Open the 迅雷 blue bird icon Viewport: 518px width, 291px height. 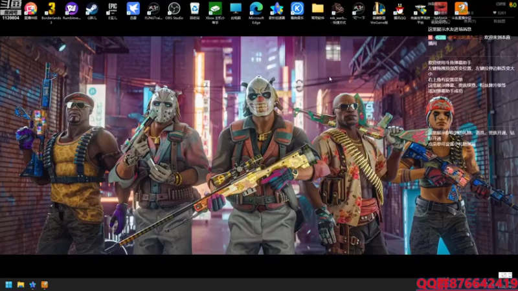pyautogui.click(x=133, y=10)
